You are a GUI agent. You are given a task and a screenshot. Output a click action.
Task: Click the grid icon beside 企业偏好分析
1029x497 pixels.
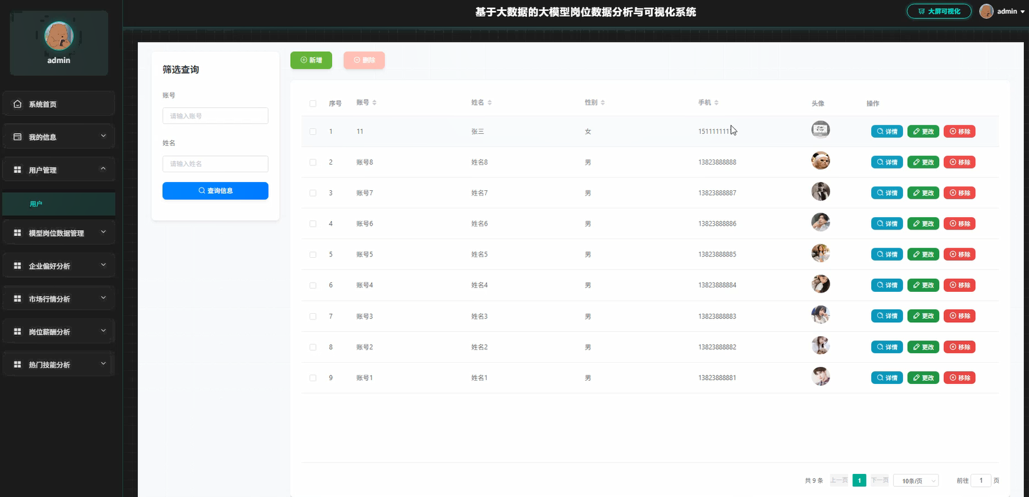pos(17,266)
